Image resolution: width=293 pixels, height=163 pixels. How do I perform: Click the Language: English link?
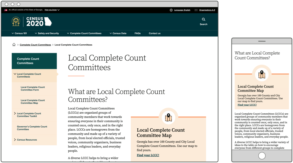182,10
